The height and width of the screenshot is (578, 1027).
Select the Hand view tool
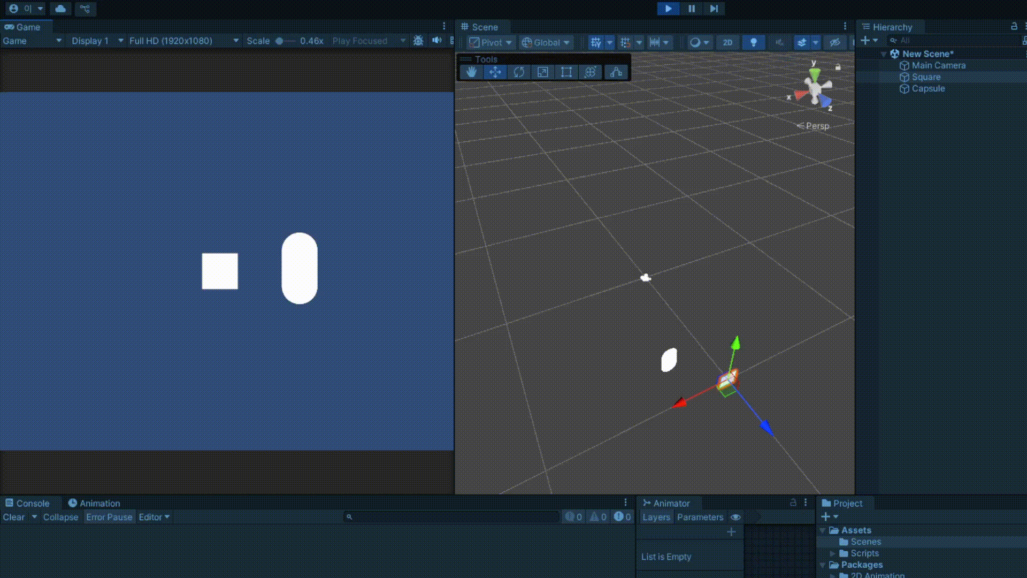tap(471, 72)
